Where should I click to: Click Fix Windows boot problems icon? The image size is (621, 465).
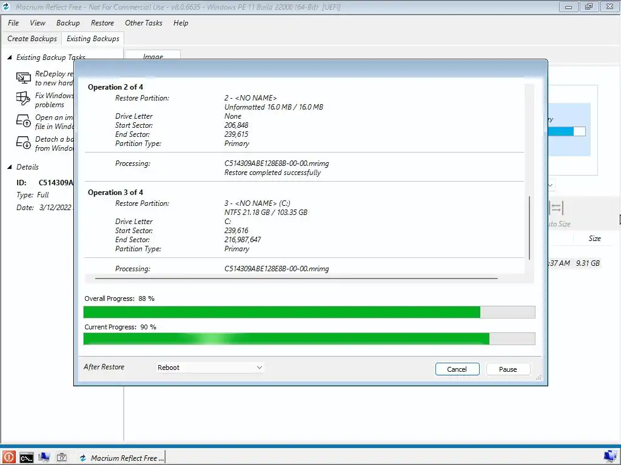pyautogui.click(x=24, y=99)
